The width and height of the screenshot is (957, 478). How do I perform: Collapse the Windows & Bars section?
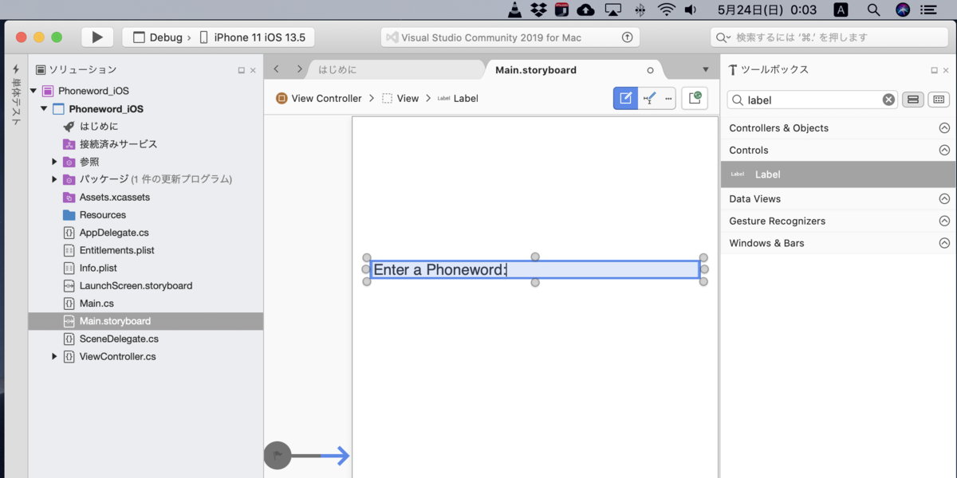point(944,243)
